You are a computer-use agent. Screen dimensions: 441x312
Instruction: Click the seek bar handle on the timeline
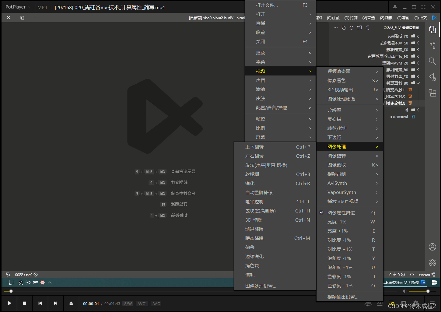click(x=11, y=291)
